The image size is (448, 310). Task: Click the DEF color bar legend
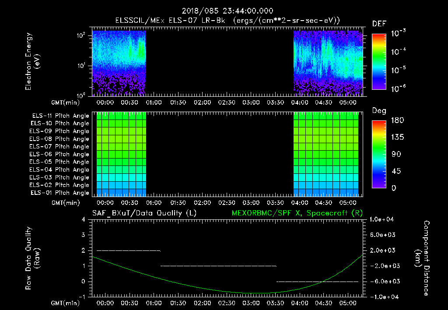pyautogui.click(x=378, y=62)
